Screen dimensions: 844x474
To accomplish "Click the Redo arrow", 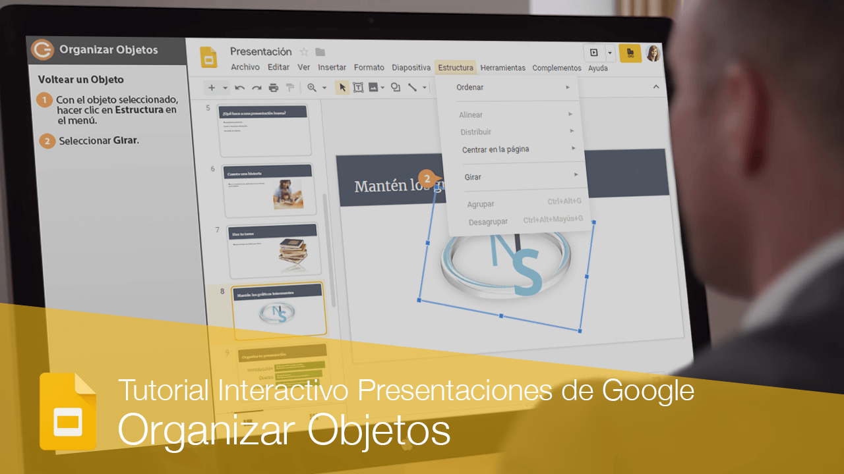I will pos(256,88).
